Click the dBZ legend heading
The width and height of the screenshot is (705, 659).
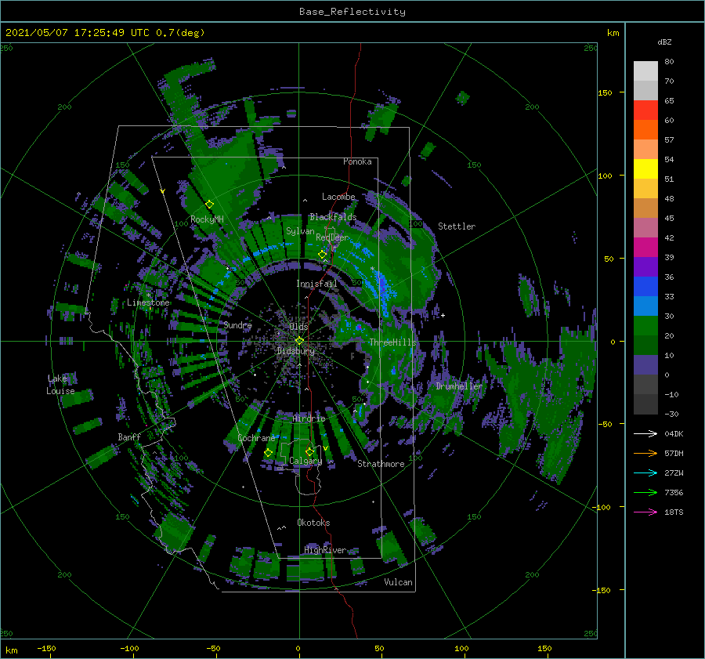pos(664,42)
